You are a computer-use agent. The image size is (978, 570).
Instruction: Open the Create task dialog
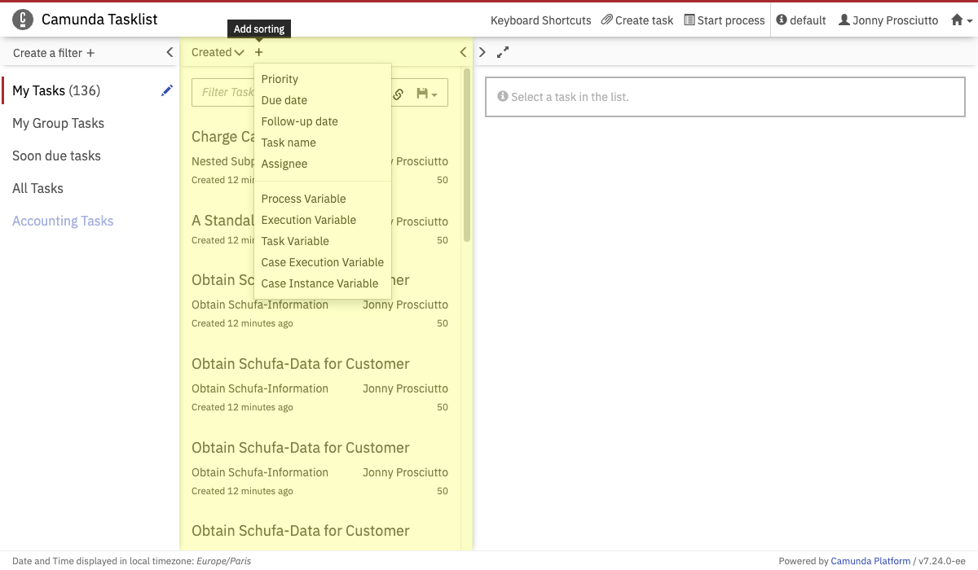coord(637,20)
